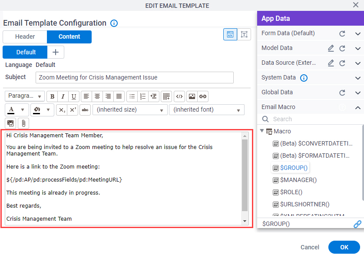Click the email body scroll-down arrow
Viewport: 364px width, 255px height.
tap(245, 221)
